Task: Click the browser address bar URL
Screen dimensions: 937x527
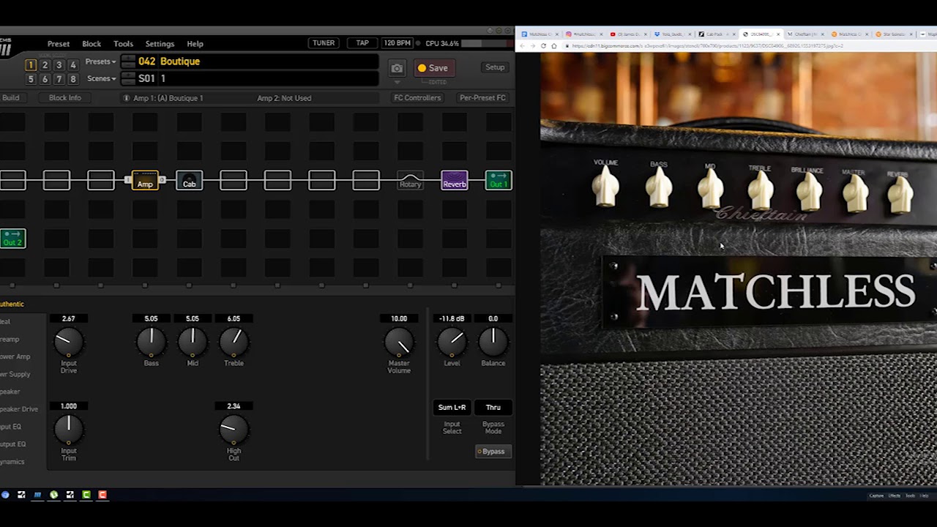Action: [706, 46]
